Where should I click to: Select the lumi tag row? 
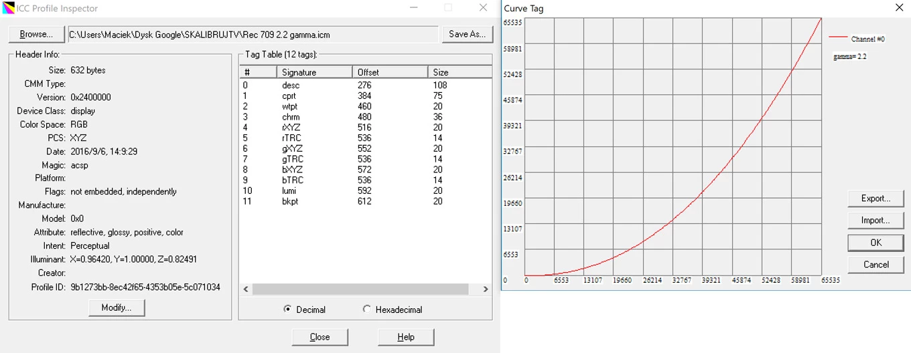[x=365, y=191]
